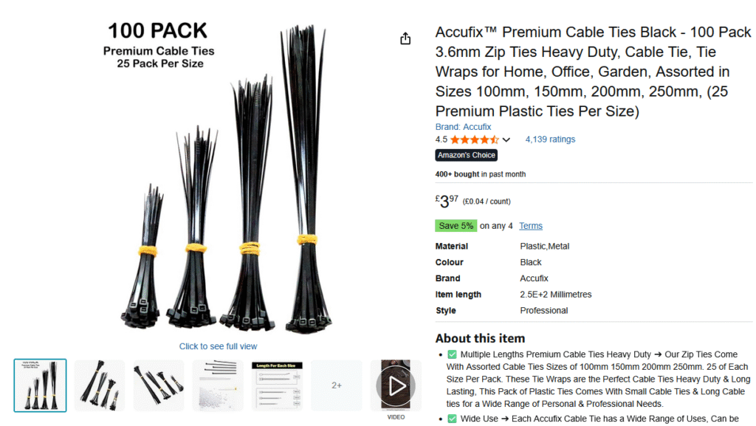Visit the Brand: Accufix store link

pos(463,127)
